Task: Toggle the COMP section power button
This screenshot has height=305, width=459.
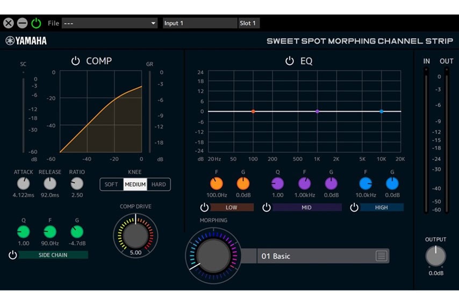Action: [x=75, y=61]
